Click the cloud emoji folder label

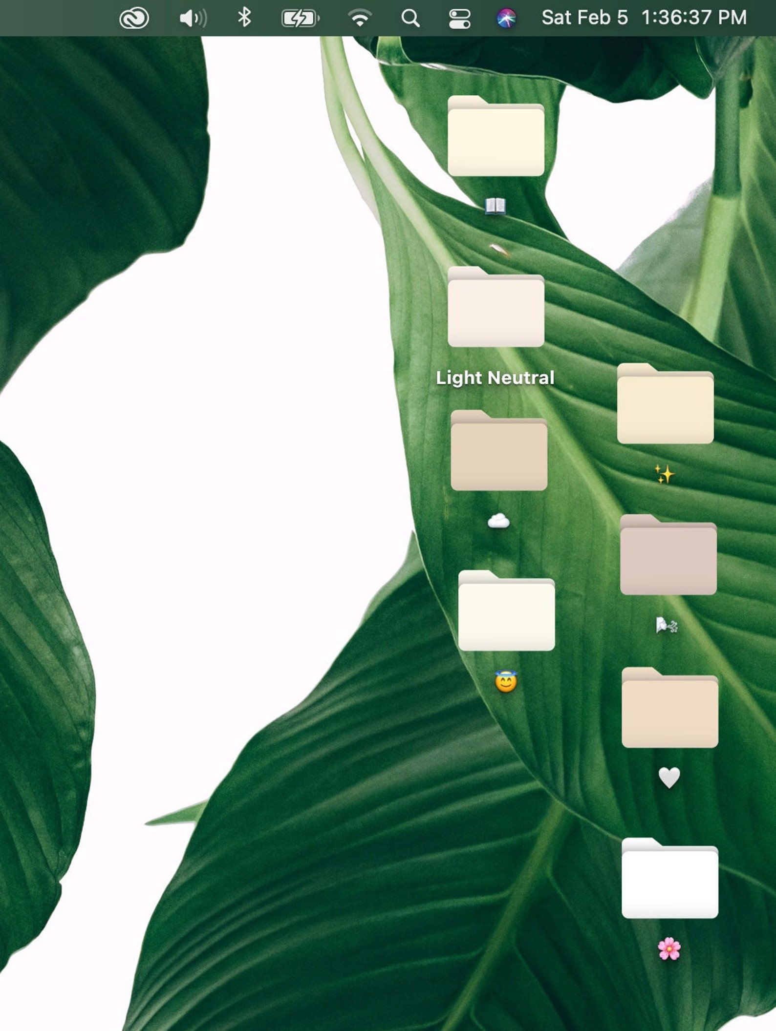pos(498,521)
